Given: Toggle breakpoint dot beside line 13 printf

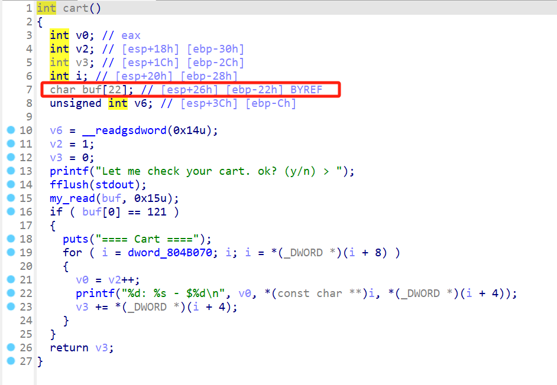Looking at the screenshot, I should pos(10,171).
